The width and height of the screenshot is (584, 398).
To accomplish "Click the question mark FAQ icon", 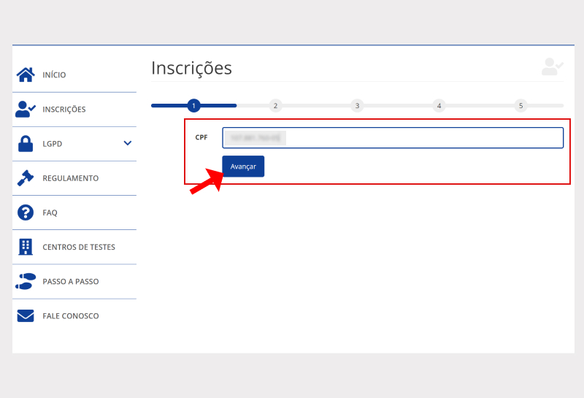I will click(x=26, y=213).
